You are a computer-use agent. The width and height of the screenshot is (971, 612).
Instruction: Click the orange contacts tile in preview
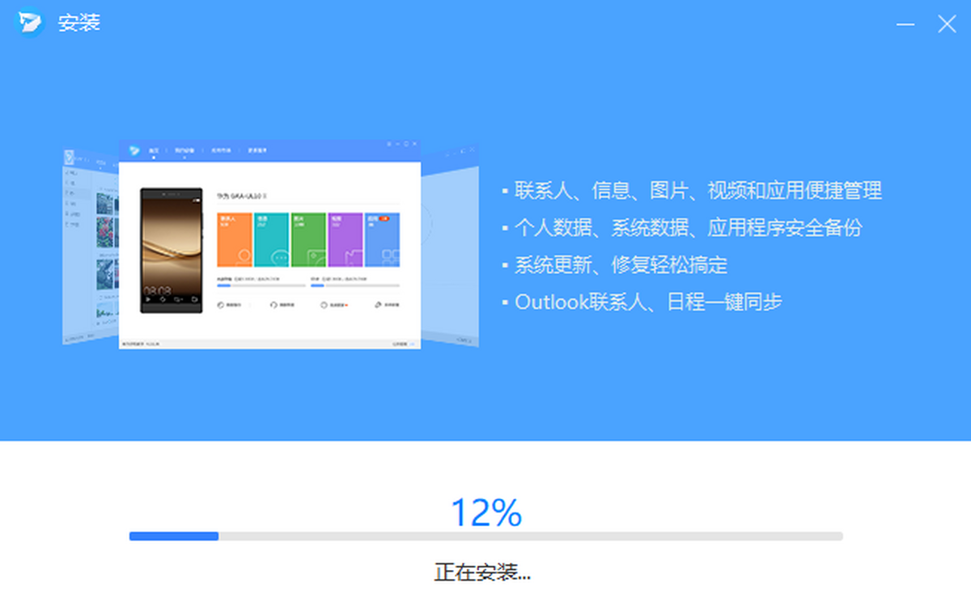(235, 240)
